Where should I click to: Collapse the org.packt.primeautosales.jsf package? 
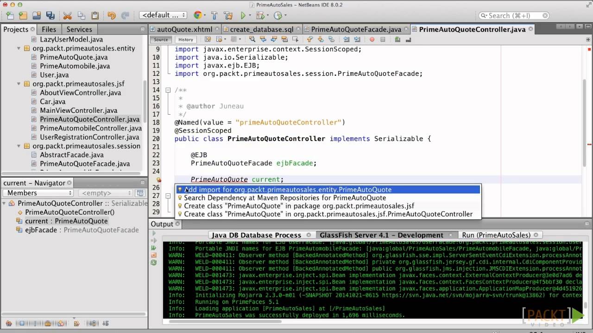coord(19,84)
